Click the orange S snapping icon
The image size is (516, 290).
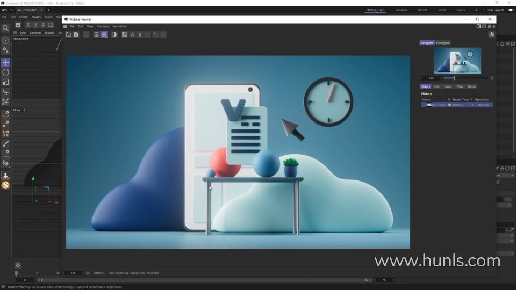[x=5, y=185]
